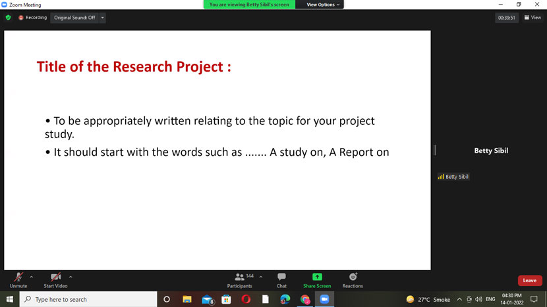Open the Reactions menu
The width and height of the screenshot is (547, 307).
tap(353, 280)
